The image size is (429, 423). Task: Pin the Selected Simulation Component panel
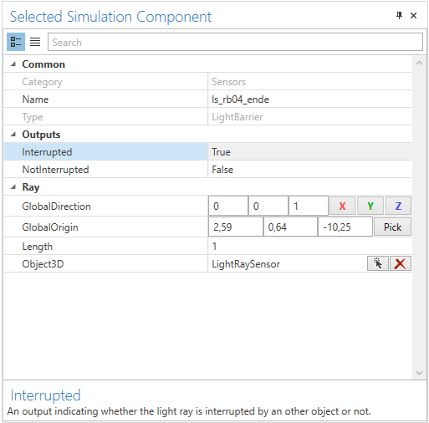click(x=399, y=15)
